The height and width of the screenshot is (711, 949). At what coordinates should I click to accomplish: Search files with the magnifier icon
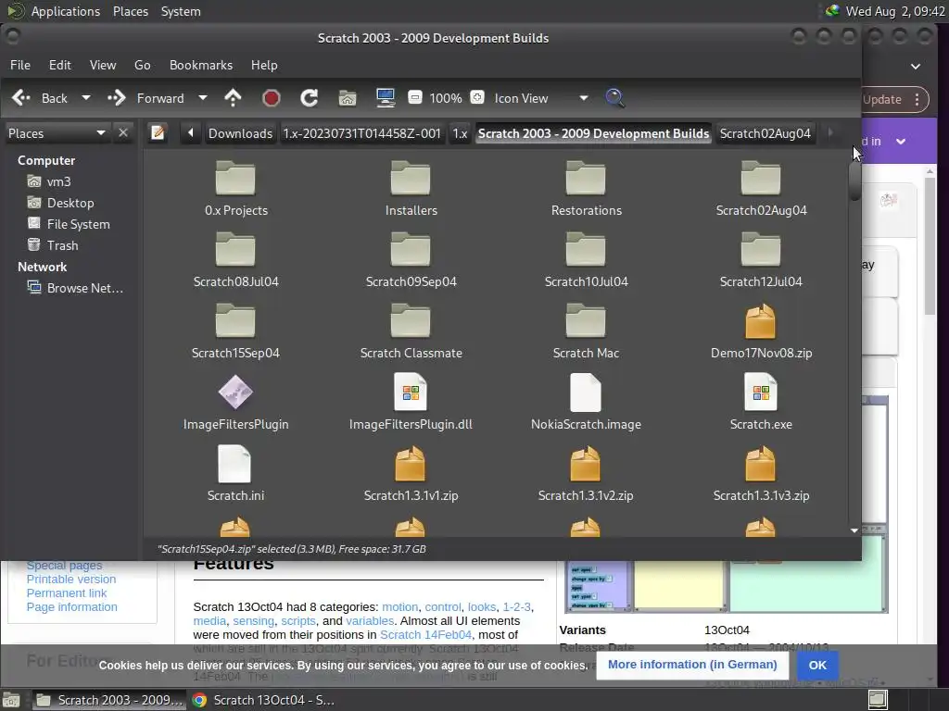click(x=614, y=98)
